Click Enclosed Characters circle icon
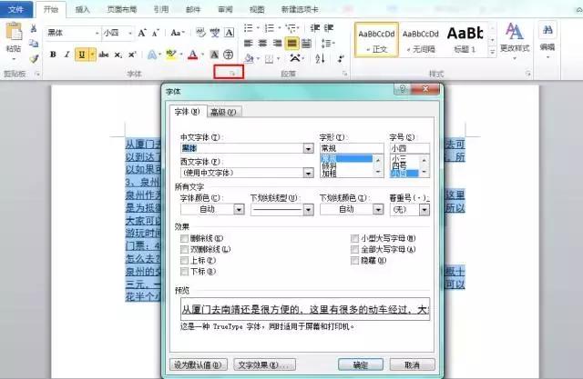Image resolution: width=583 pixels, height=379 pixels. point(228,55)
